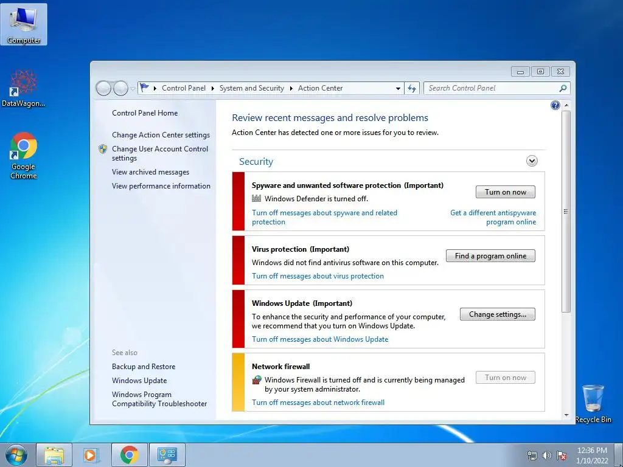Select Control Panel in the breadcrumb
623x467 pixels.
pyautogui.click(x=184, y=88)
